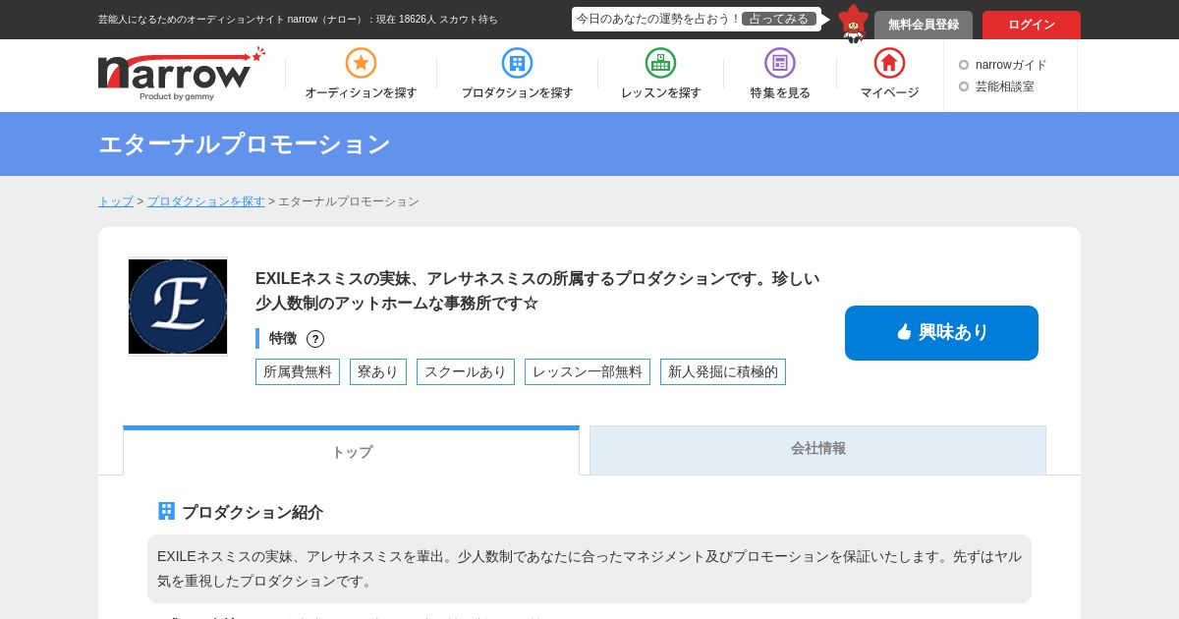Open the レッスンを探す school icon
The width and height of the screenshot is (1179, 619).
pyautogui.click(x=660, y=63)
